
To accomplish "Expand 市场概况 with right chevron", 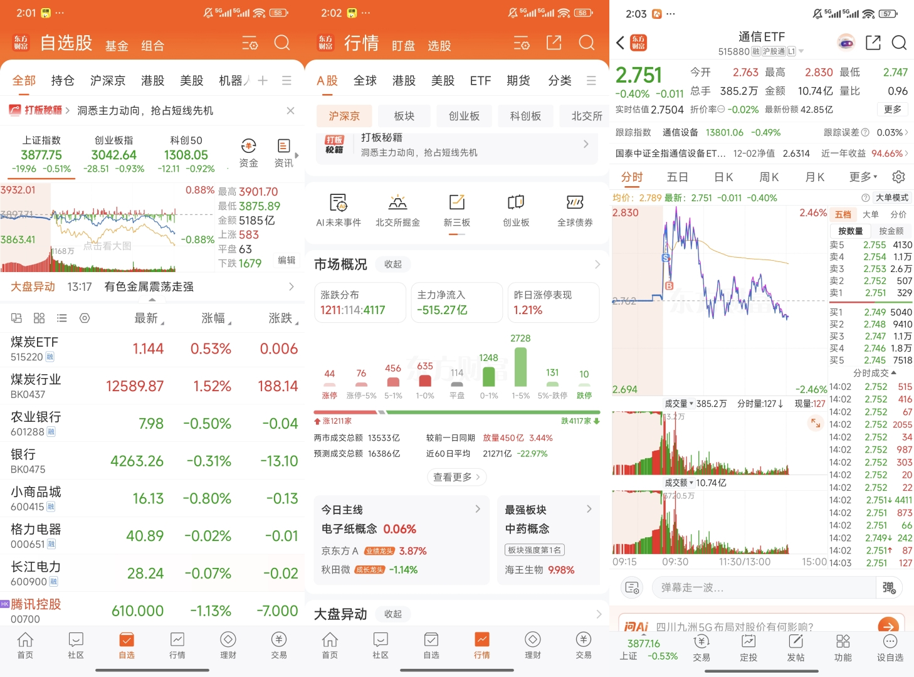I will tap(597, 265).
